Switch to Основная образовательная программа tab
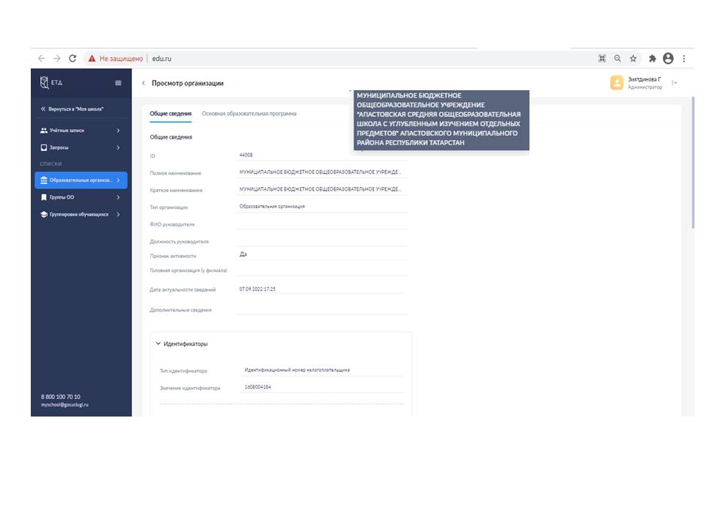 [249, 114]
